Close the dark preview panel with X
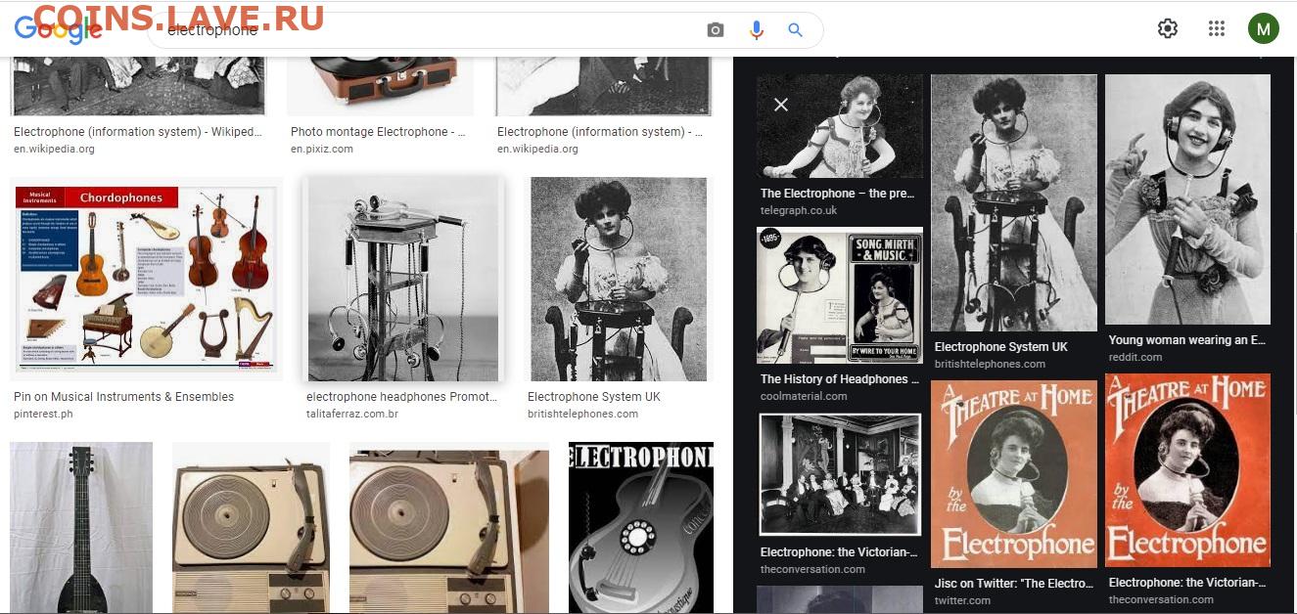This screenshot has height=614, width=1297. pos(781,105)
